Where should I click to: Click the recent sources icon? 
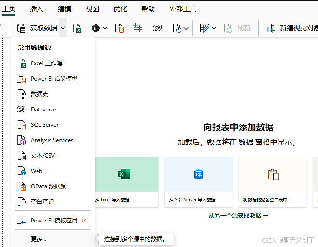click(x=177, y=28)
